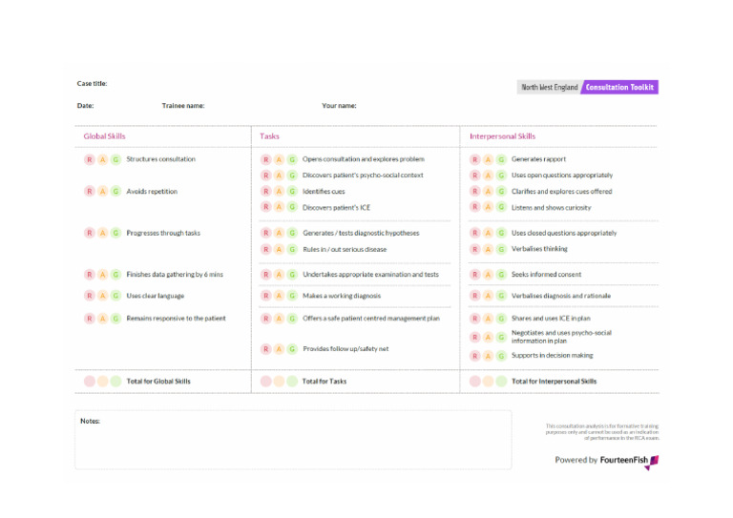Mark Avoids repetition as green G
733x518 pixels.
(115, 192)
